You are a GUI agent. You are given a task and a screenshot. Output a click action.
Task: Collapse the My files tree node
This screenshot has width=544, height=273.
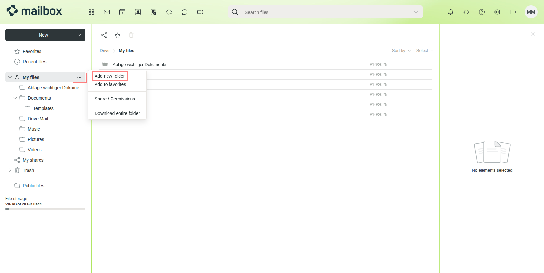pos(10,77)
